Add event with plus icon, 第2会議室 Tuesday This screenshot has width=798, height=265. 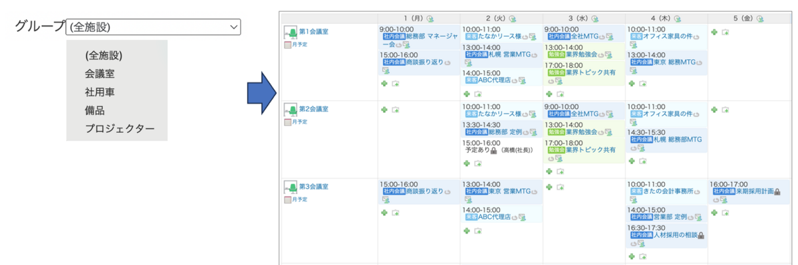467,163
